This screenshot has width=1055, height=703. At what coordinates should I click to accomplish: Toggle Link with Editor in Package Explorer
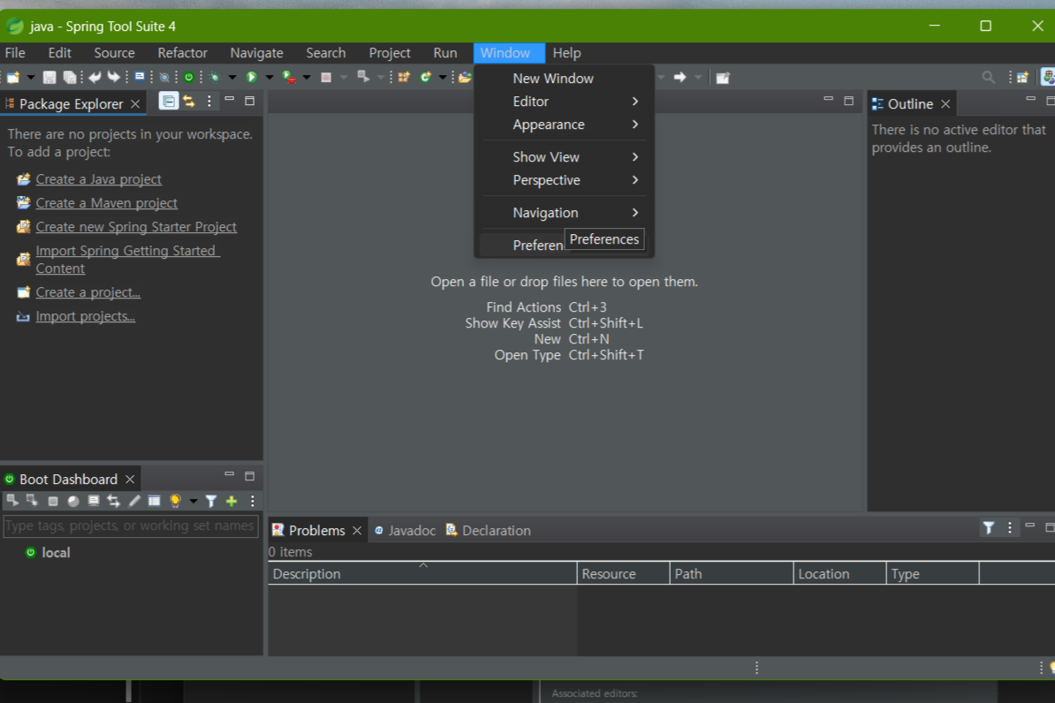pos(189,102)
